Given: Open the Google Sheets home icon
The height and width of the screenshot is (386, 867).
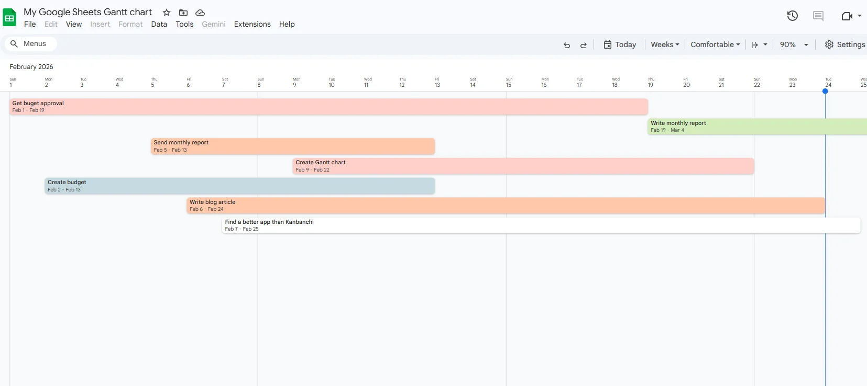Looking at the screenshot, I should [x=9, y=18].
